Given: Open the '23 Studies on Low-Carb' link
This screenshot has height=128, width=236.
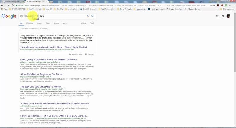Looking at the screenshot, I should pyautogui.click(x=53, y=47).
